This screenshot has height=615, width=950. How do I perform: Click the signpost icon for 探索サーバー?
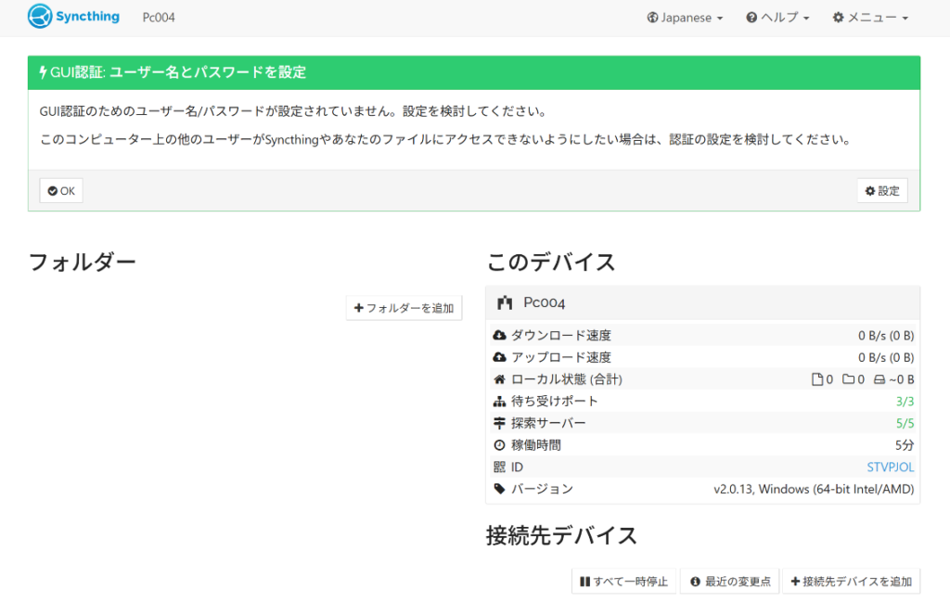coord(499,423)
